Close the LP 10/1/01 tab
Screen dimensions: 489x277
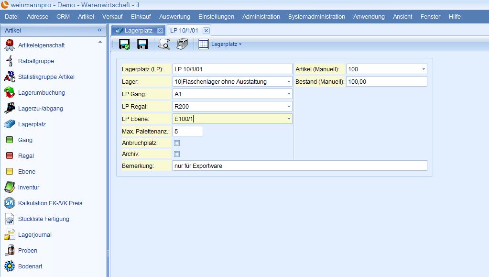point(206,31)
